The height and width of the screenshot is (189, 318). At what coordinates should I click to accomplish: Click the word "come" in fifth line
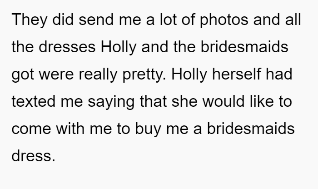31,129
